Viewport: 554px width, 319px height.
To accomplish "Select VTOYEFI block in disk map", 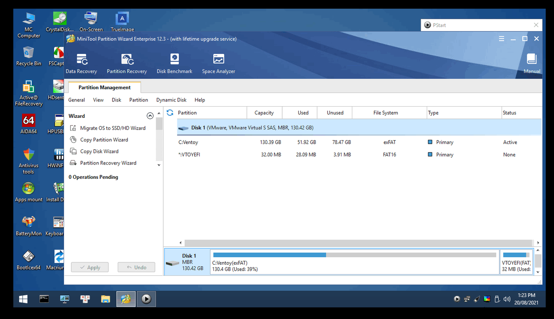I will 516,262.
